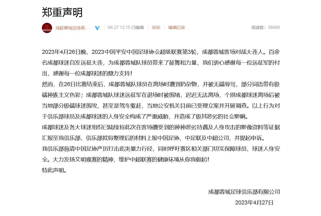
Task: Click the signature 成都蓉城足球俱乐部有限公司
Action: pos(244,192)
